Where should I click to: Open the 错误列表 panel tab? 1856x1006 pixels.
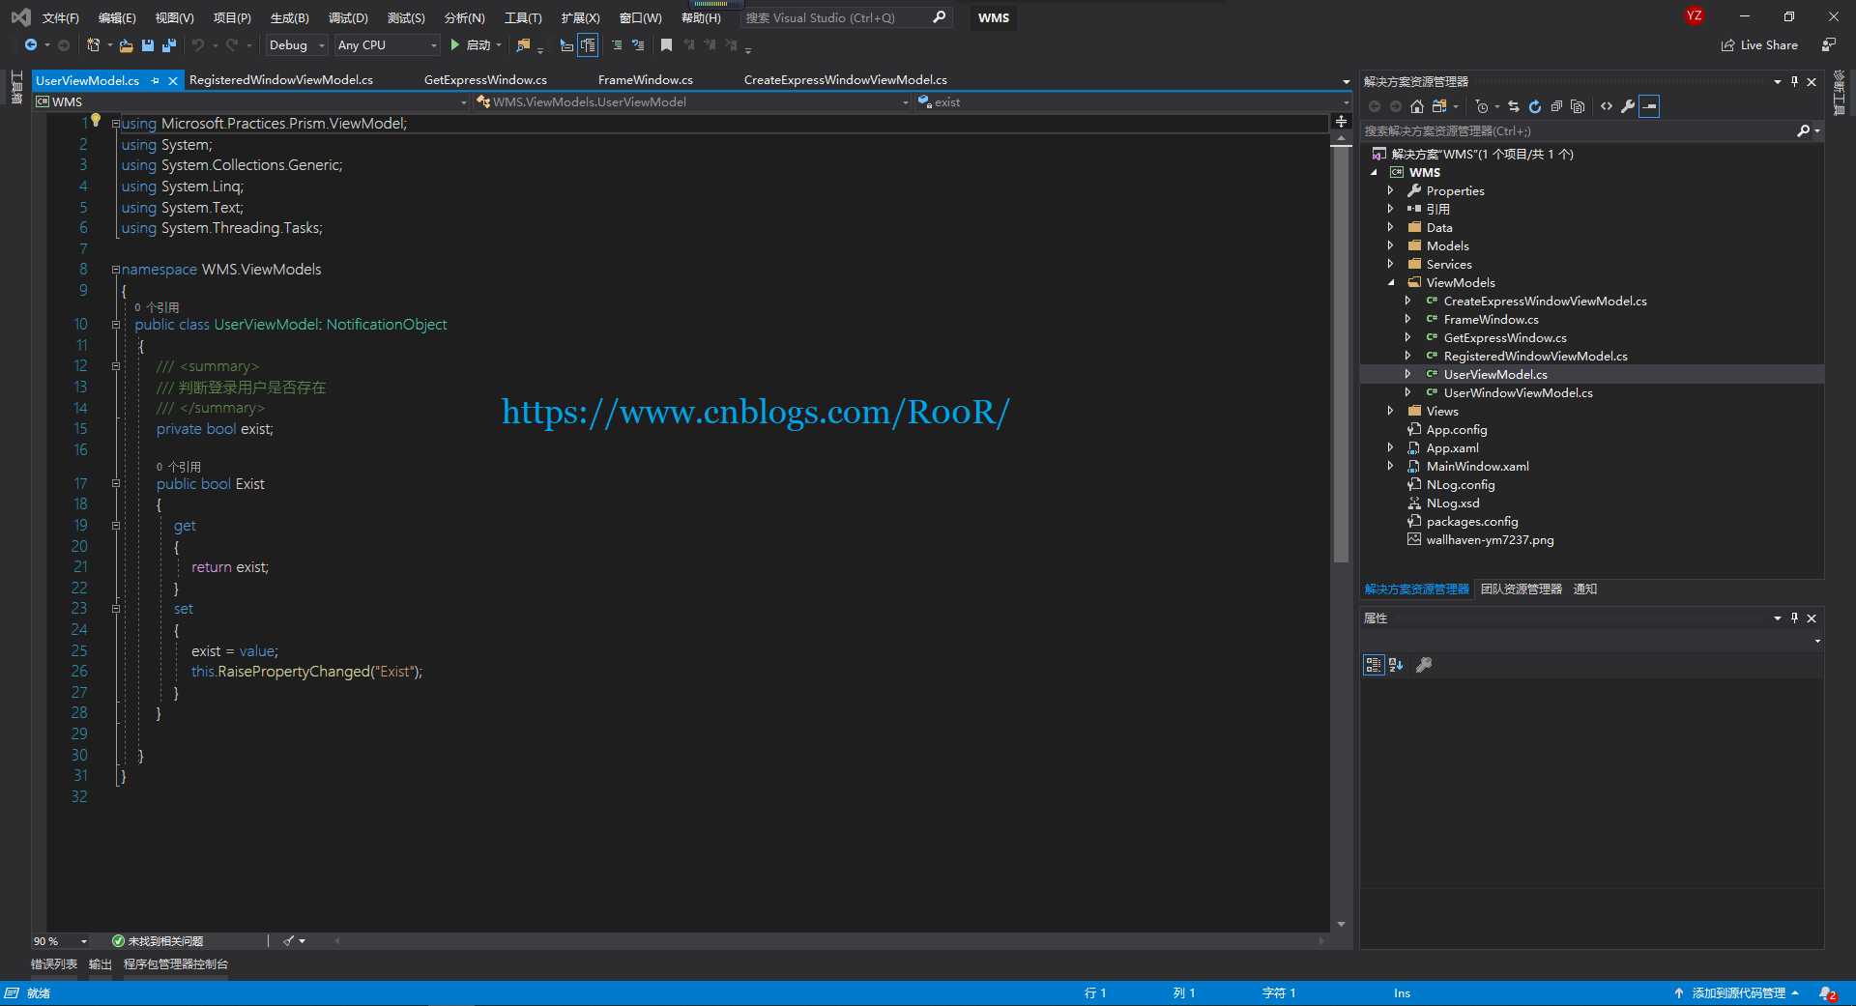click(x=54, y=964)
